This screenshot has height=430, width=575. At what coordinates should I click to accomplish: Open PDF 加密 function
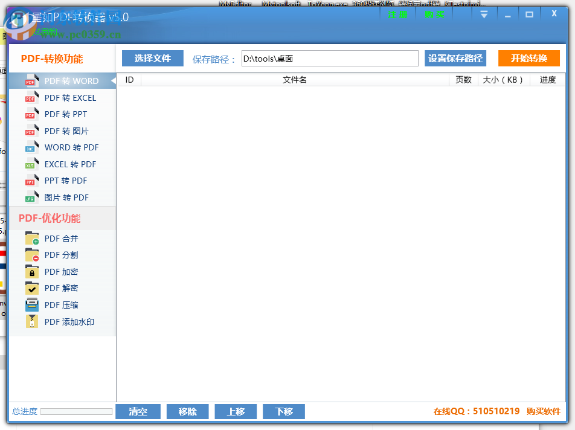tap(62, 272)
